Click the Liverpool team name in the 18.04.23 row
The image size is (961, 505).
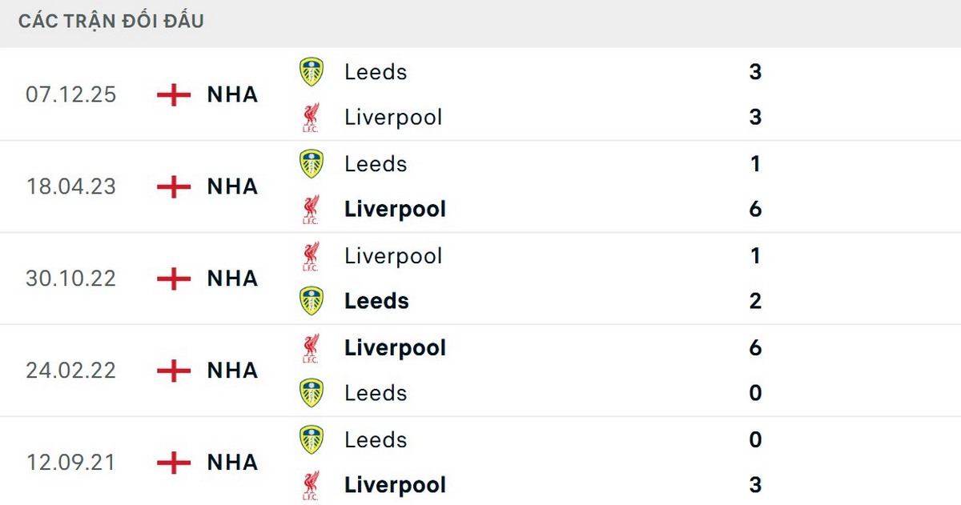[394, 209]
